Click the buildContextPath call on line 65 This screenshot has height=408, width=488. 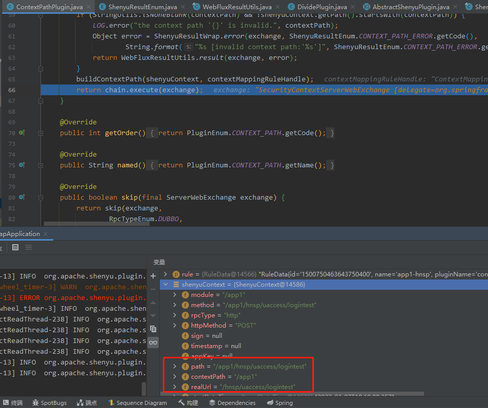pos(195,79)
